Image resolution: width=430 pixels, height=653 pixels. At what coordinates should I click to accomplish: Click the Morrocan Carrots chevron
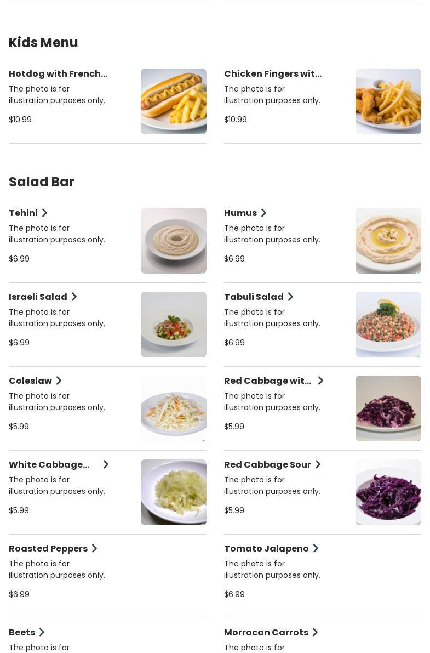coord(315,632)
